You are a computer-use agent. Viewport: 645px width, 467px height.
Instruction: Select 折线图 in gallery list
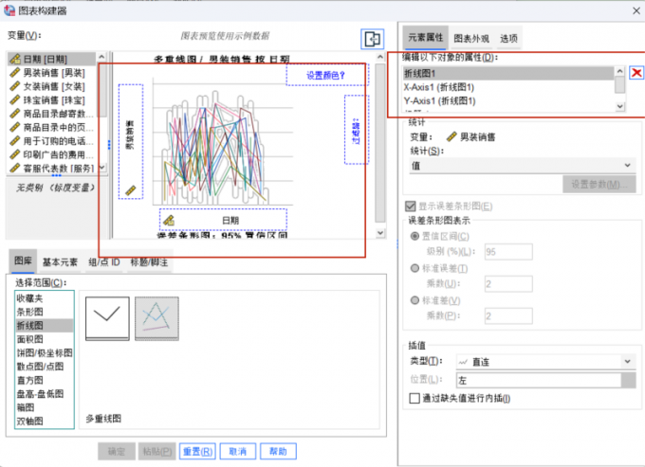click(44, 325)
